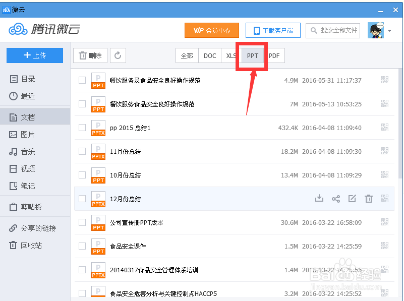Switch to the PDF filter tab
This screenshot has width=404, height=301.
[275, 56]
